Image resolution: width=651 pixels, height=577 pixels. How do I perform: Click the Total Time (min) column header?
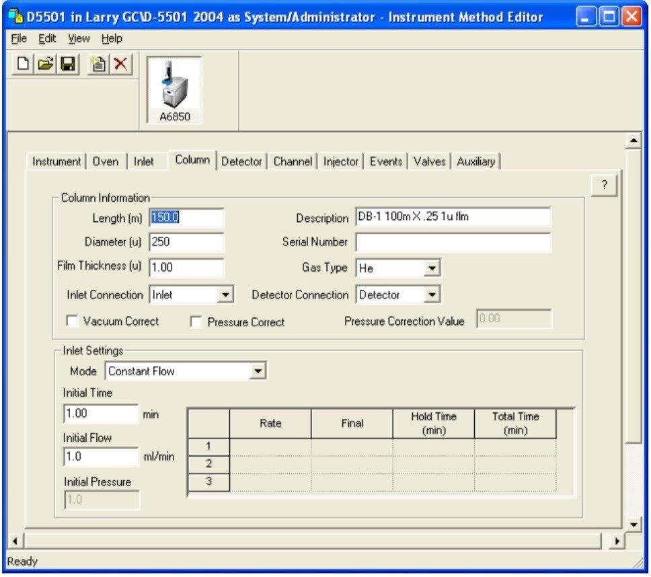[515, 424]
